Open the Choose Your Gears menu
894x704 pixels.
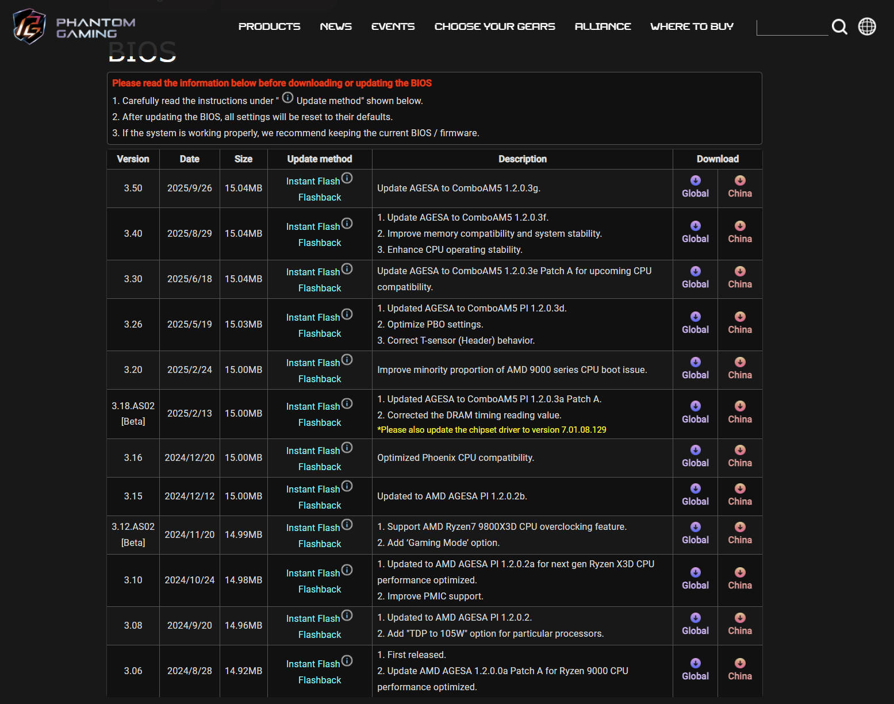click(494, 26)
